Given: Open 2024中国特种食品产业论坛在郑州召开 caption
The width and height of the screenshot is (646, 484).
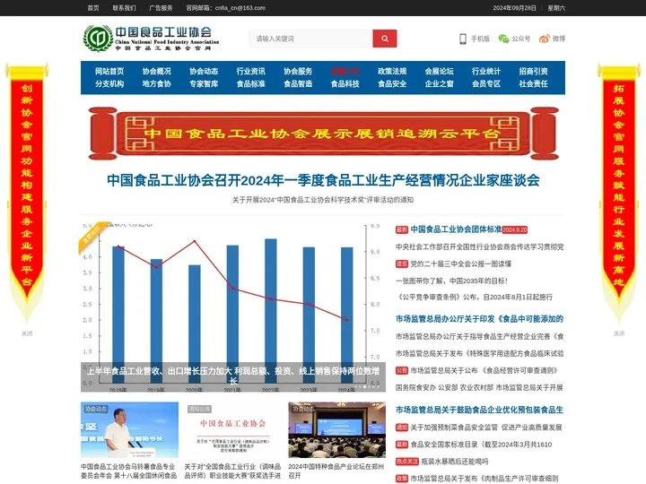Looking at the screenshot, I should pyautogui.click(x=336, y=471).
